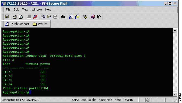The image size is (182, 103).
Task: Click the binoculars Find icon
Action: coord(63,17)
